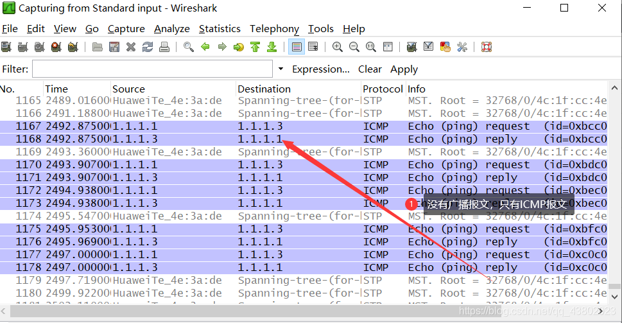Open the View menu
Viewport: 622px width, 323px height.
pyautogui.click(x=65, y=29)
